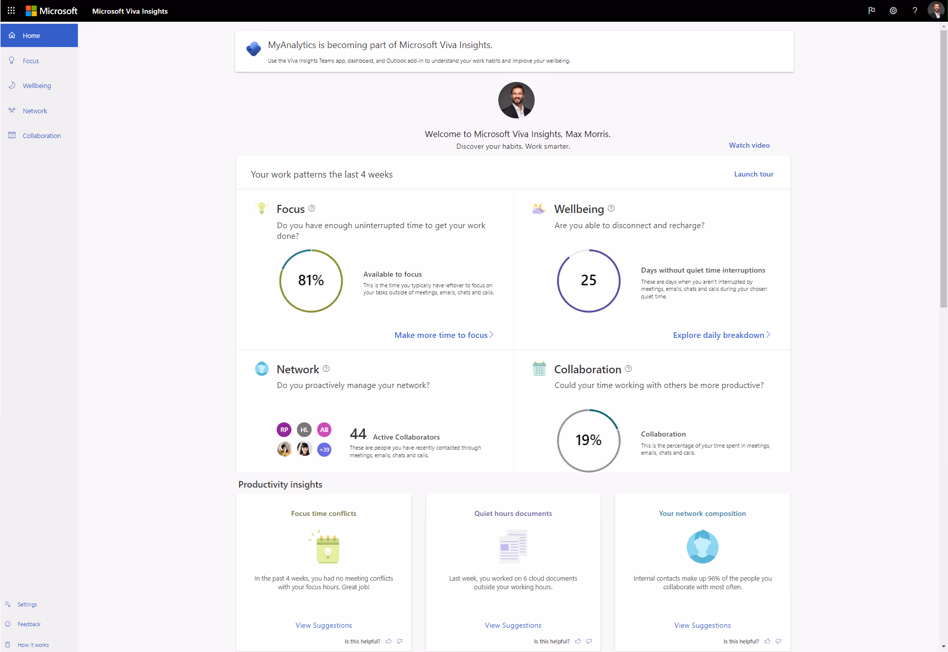
Task: Open Explore daily breakdown link
Action: [721, 335]
